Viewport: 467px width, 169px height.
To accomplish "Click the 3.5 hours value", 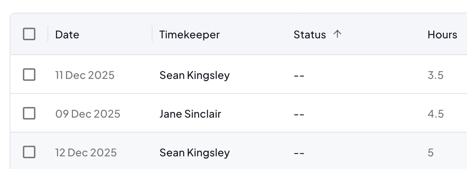I will [x=435, y=75].
